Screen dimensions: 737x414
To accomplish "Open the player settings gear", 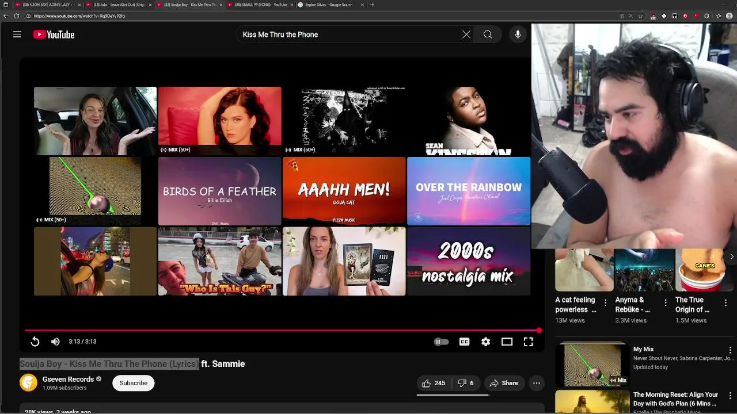I will pos(486,342).
